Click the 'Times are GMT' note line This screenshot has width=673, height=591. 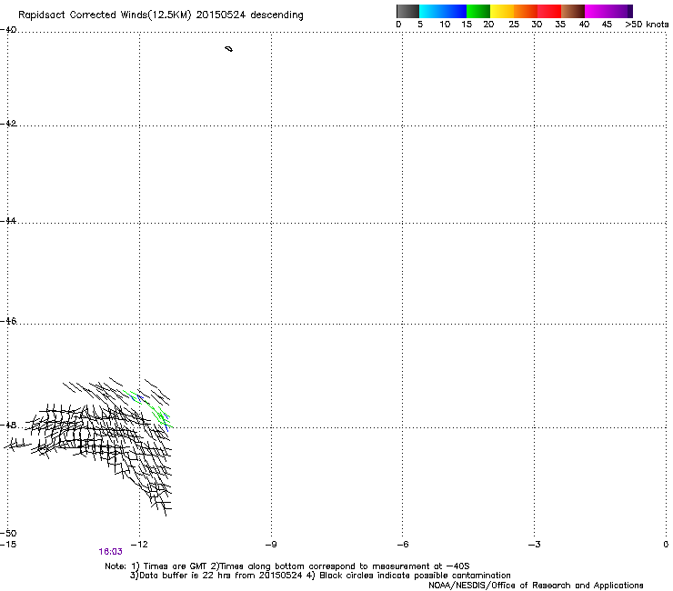(287, 566)
